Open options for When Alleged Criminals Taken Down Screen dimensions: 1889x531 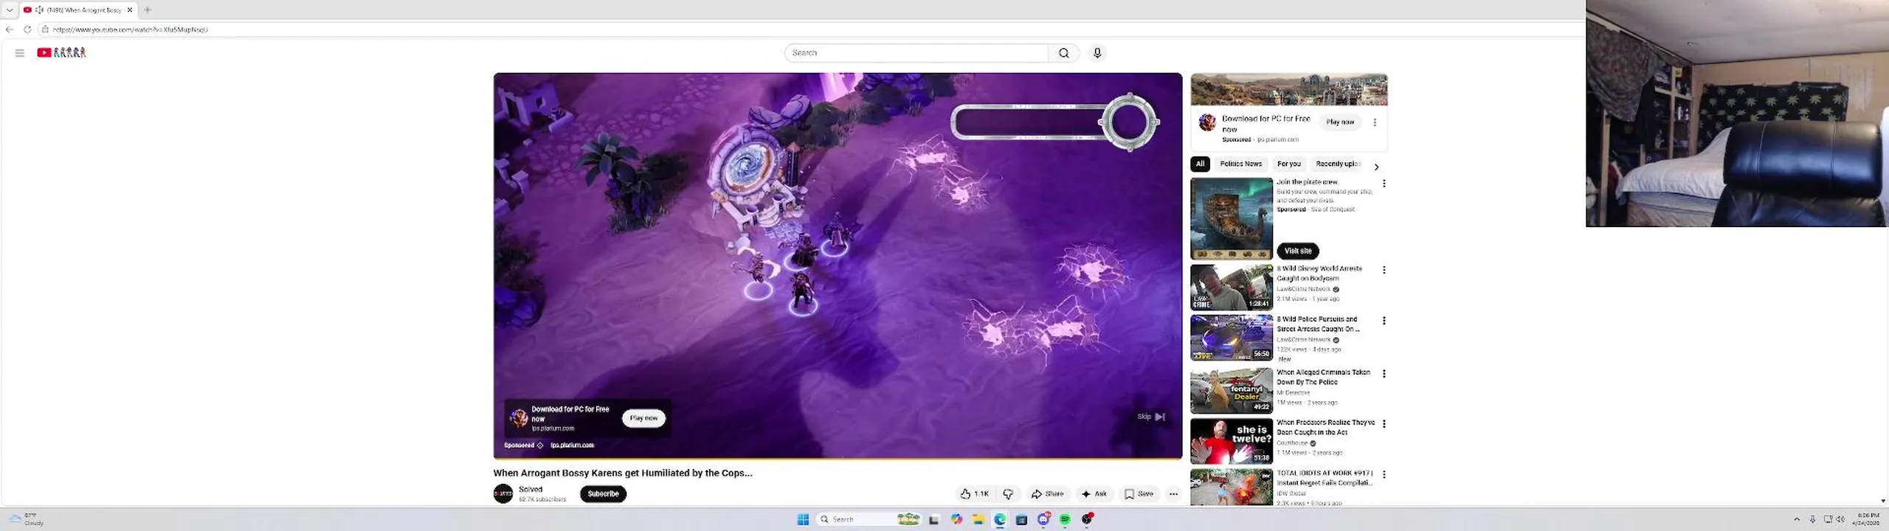point(1384,374)
